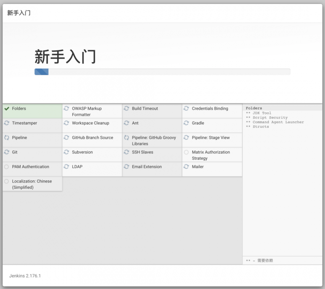Select the refresh icon beside Email Extension

pos(126,167)
